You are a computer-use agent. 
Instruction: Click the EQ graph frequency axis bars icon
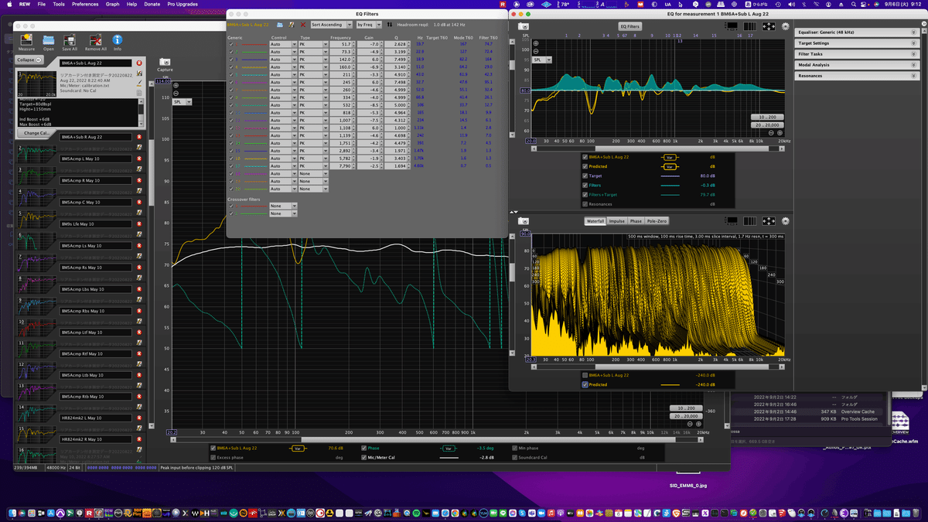point(749,26)
